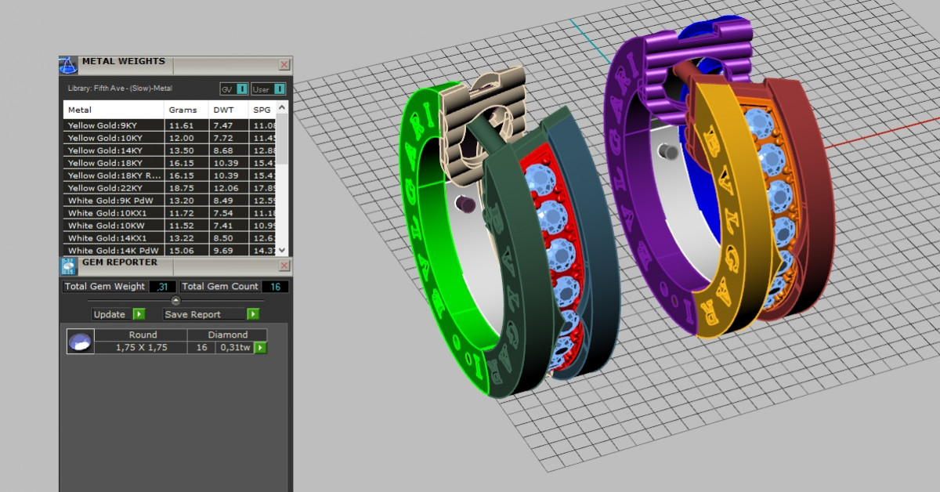Click the 0,31tw weight cell
Image resolution: width=940 pixels, height=492 pixels.
click(x=234, y=347)
